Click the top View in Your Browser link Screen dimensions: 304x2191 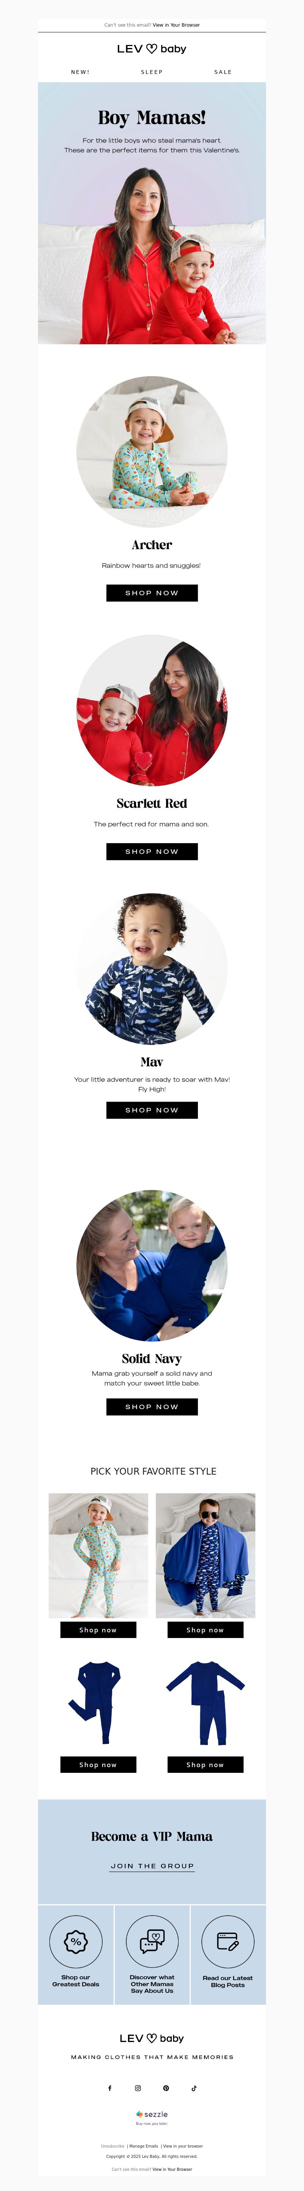pyautogui.click(x=177, y=25)
